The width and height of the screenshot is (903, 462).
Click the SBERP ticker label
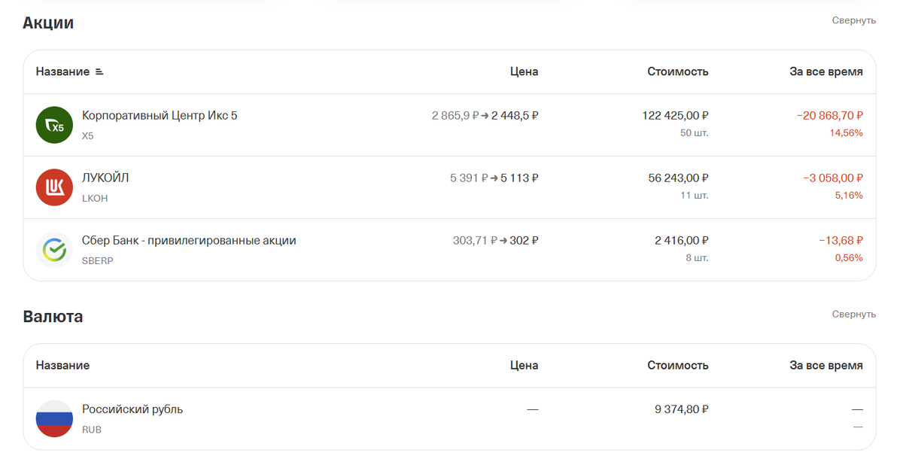[97, 261]
